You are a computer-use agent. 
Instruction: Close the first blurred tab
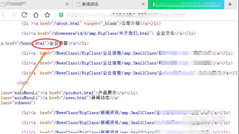coord(67,4)
